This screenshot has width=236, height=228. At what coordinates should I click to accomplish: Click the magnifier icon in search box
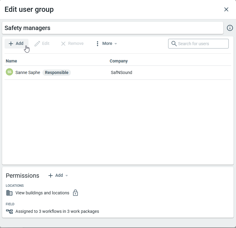pos(174,44)
